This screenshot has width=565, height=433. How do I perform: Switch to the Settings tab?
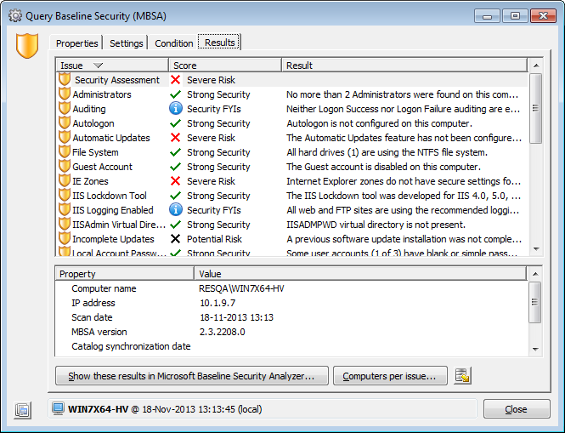pos(126,43)
